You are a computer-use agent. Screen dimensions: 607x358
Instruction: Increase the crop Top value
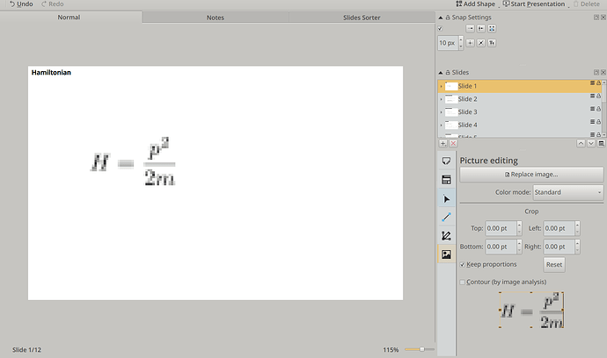[519, 225]
